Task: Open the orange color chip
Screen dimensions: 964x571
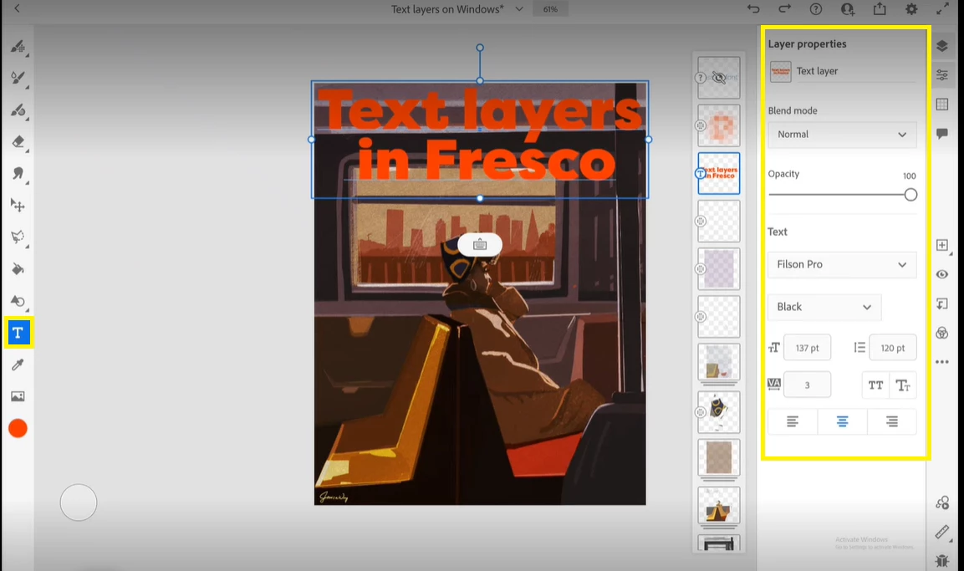Action: [x=18, y=428]
